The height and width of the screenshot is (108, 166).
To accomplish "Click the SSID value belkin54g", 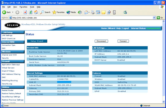I will pyautogui.click(x=122, y=82).
